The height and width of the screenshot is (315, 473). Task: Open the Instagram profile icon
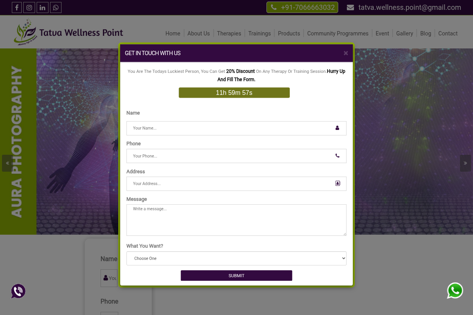point(29,7)
